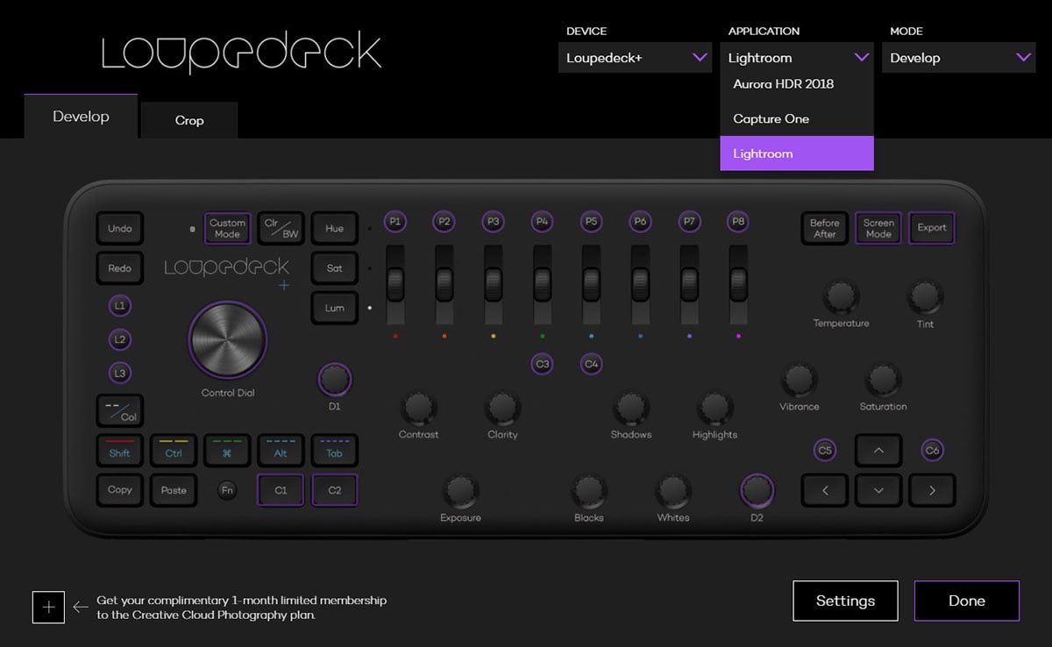Click the Ctrl modifier key
Screen dimensions: 1052x647
coord(174,451)
